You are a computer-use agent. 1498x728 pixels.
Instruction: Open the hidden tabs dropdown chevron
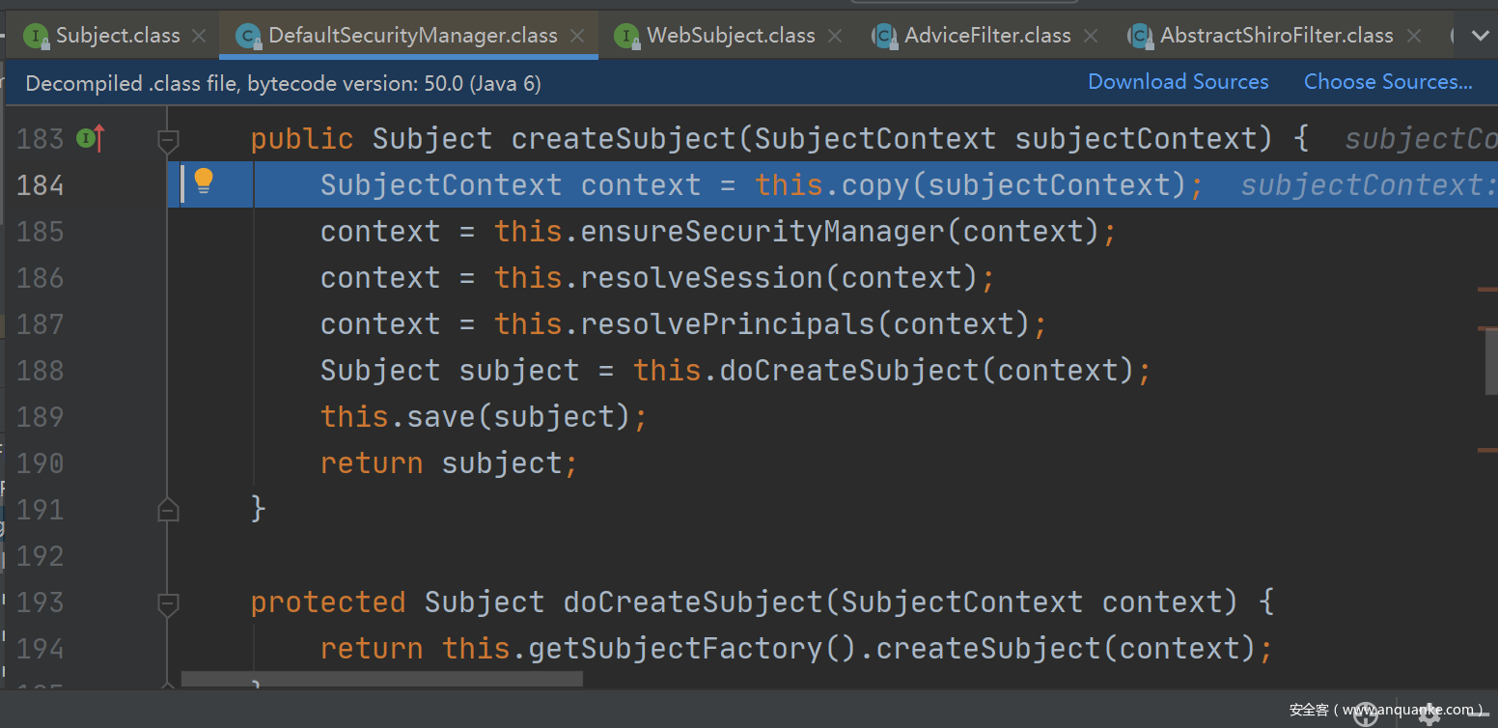[x=1480, y=37]
